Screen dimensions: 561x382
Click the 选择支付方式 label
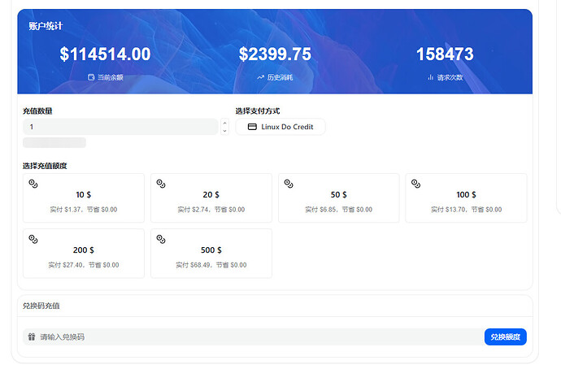pos(258,111)
